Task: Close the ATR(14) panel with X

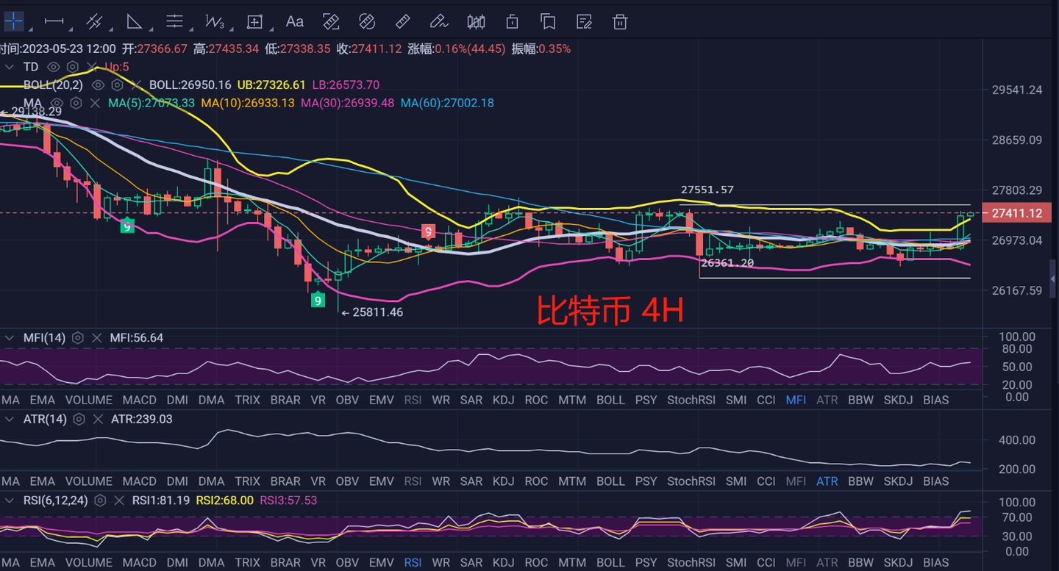Action: (97, 419)
